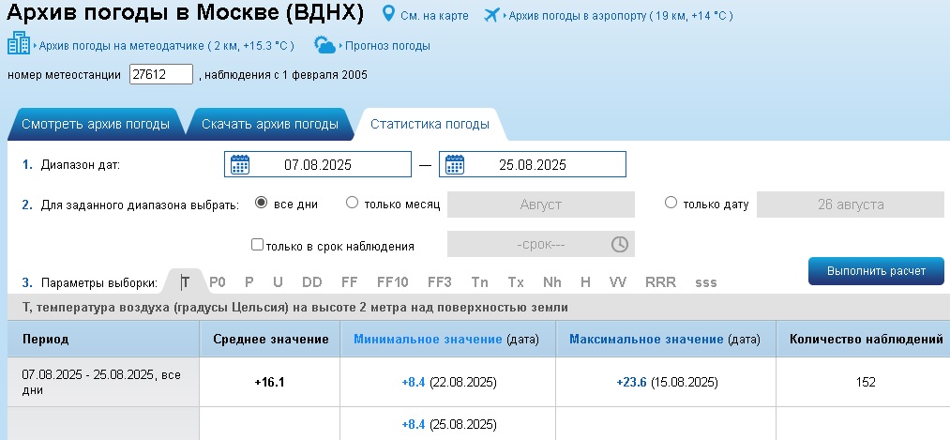The width and height of the screenshot is (950, 440).
Task: Select the 'все дни' radio button
Action: tap(261, 203)
